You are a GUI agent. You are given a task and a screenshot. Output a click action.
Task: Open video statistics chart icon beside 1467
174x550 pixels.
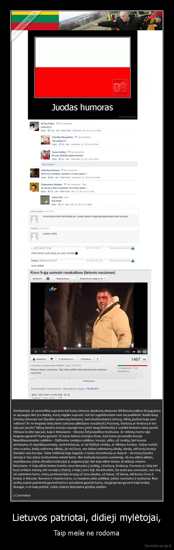(x=145, y=359)
